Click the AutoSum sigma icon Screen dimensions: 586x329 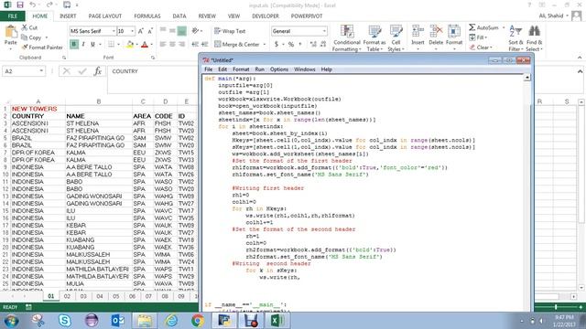472,27
